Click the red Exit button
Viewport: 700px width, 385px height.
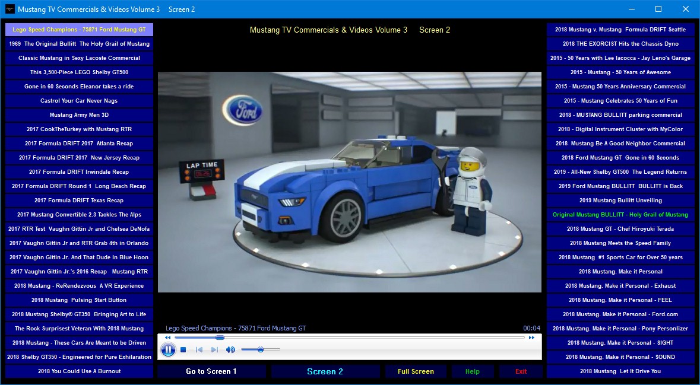click(x=521, y=371)
